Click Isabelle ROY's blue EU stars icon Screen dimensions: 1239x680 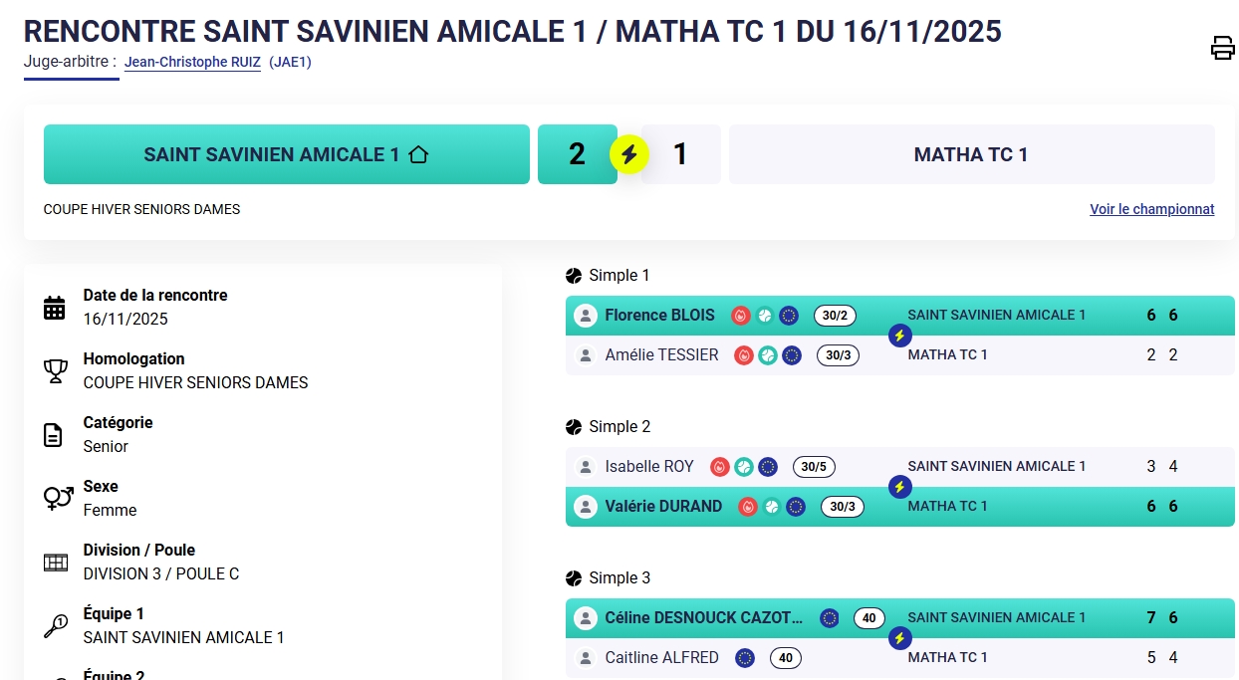(x=768, y=467)
